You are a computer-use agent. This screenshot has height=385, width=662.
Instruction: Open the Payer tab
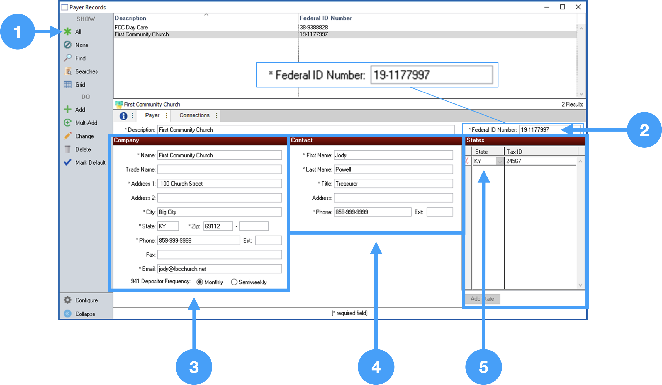pyautogui.click(x=153, y=115)
